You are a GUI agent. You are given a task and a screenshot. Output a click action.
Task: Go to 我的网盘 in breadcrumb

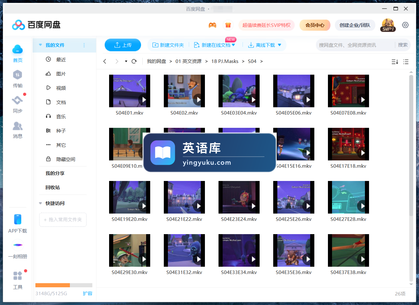[x=157, y=61]
